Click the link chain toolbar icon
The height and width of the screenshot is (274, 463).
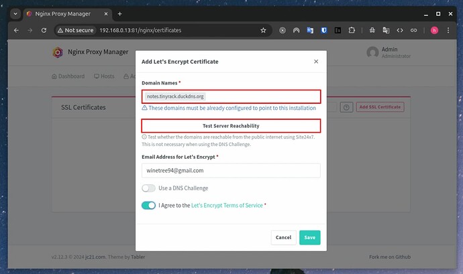(x=414, y=30)
